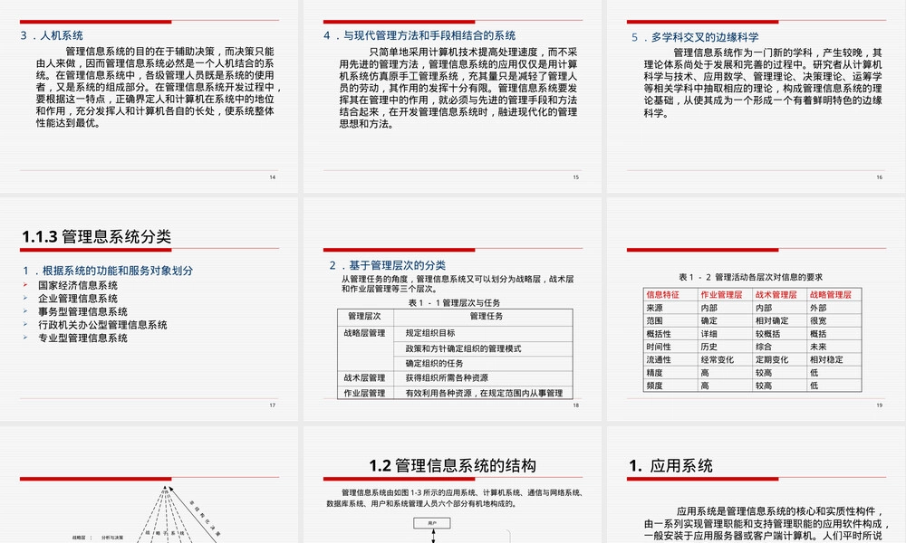The height and width of the screenshot is (543, 906).
Task: Click bullet 企业管理信息系统
Action: [78, 299]
